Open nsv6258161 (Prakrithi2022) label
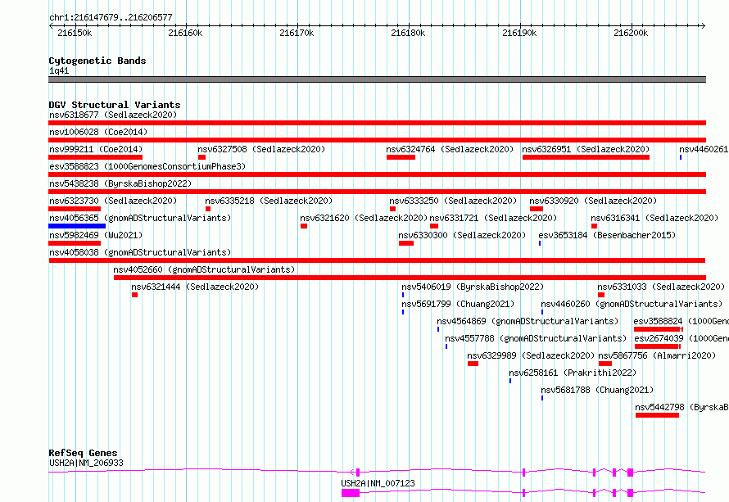The height and width of the screenshot is (502, 729). [x=573, y=373]
